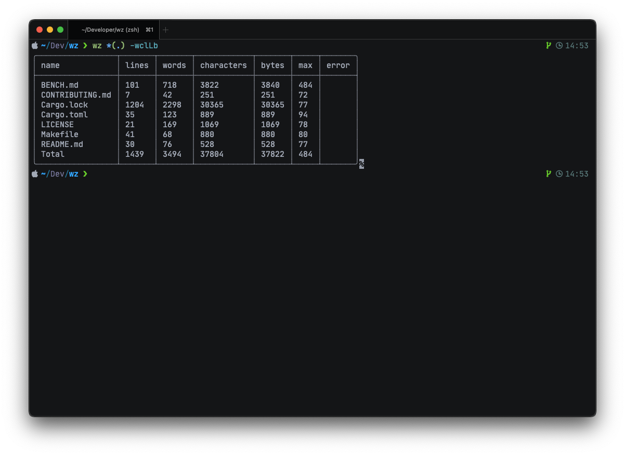This screenshot has height=455, width=625.
Task: Click the total characters value 37804
Action: (x=212, y=154)
